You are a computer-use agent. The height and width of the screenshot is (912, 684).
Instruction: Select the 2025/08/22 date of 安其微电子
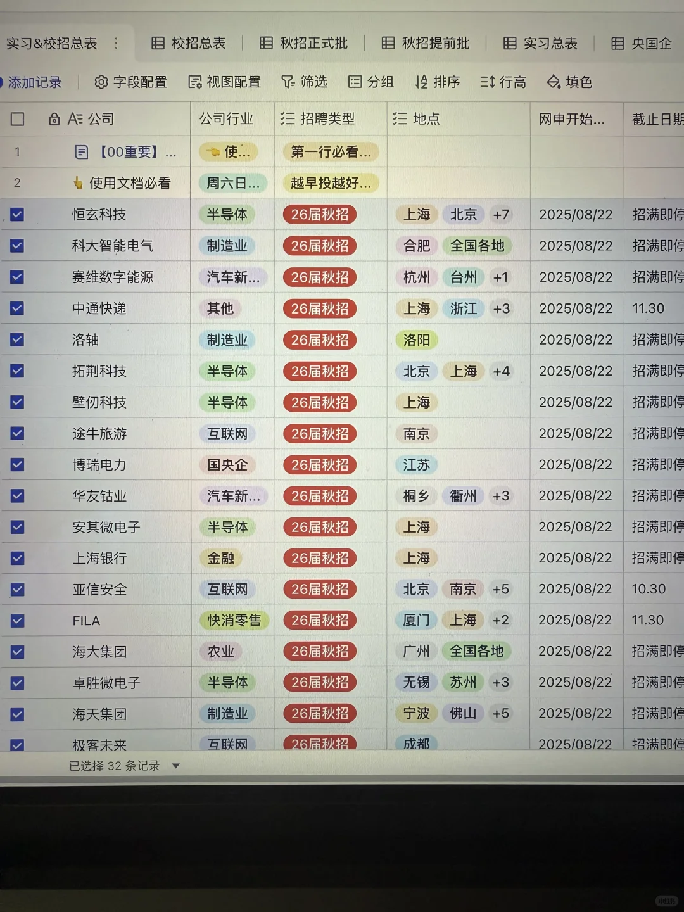pos(575,527)
